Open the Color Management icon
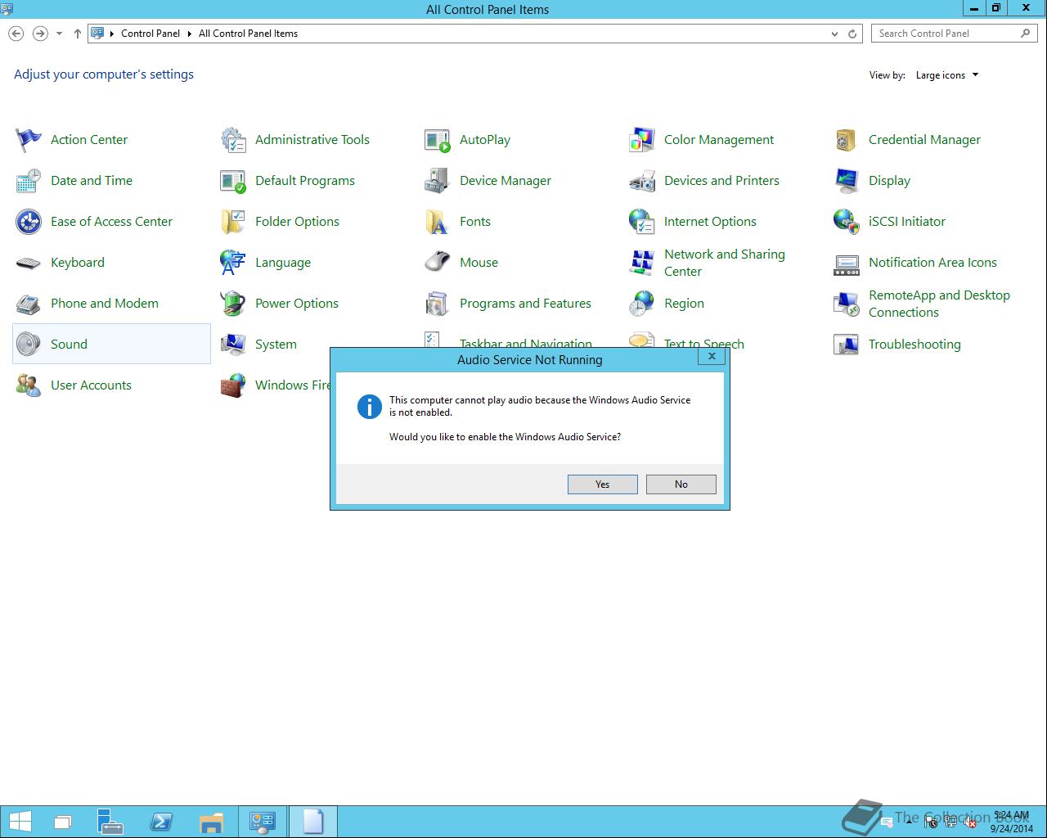The height and width of the screenshot is (838, 1047). click(642, 140)
